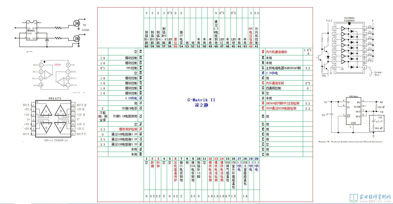Select the pin number 40 cell in red
The height and width of the screenshot is (204, 393).
[x=263, y=52]
